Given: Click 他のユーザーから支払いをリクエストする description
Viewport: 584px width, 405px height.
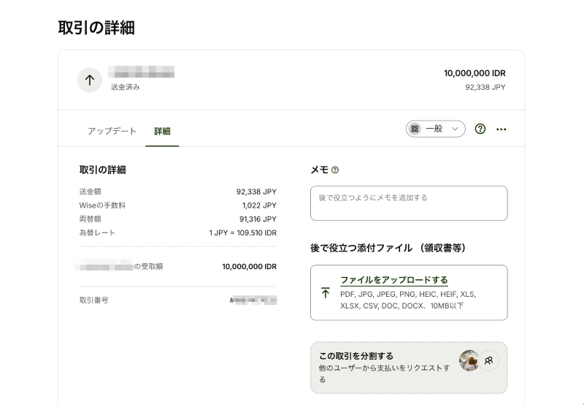Looking at the screenshot, I should (x=384, y=374).
